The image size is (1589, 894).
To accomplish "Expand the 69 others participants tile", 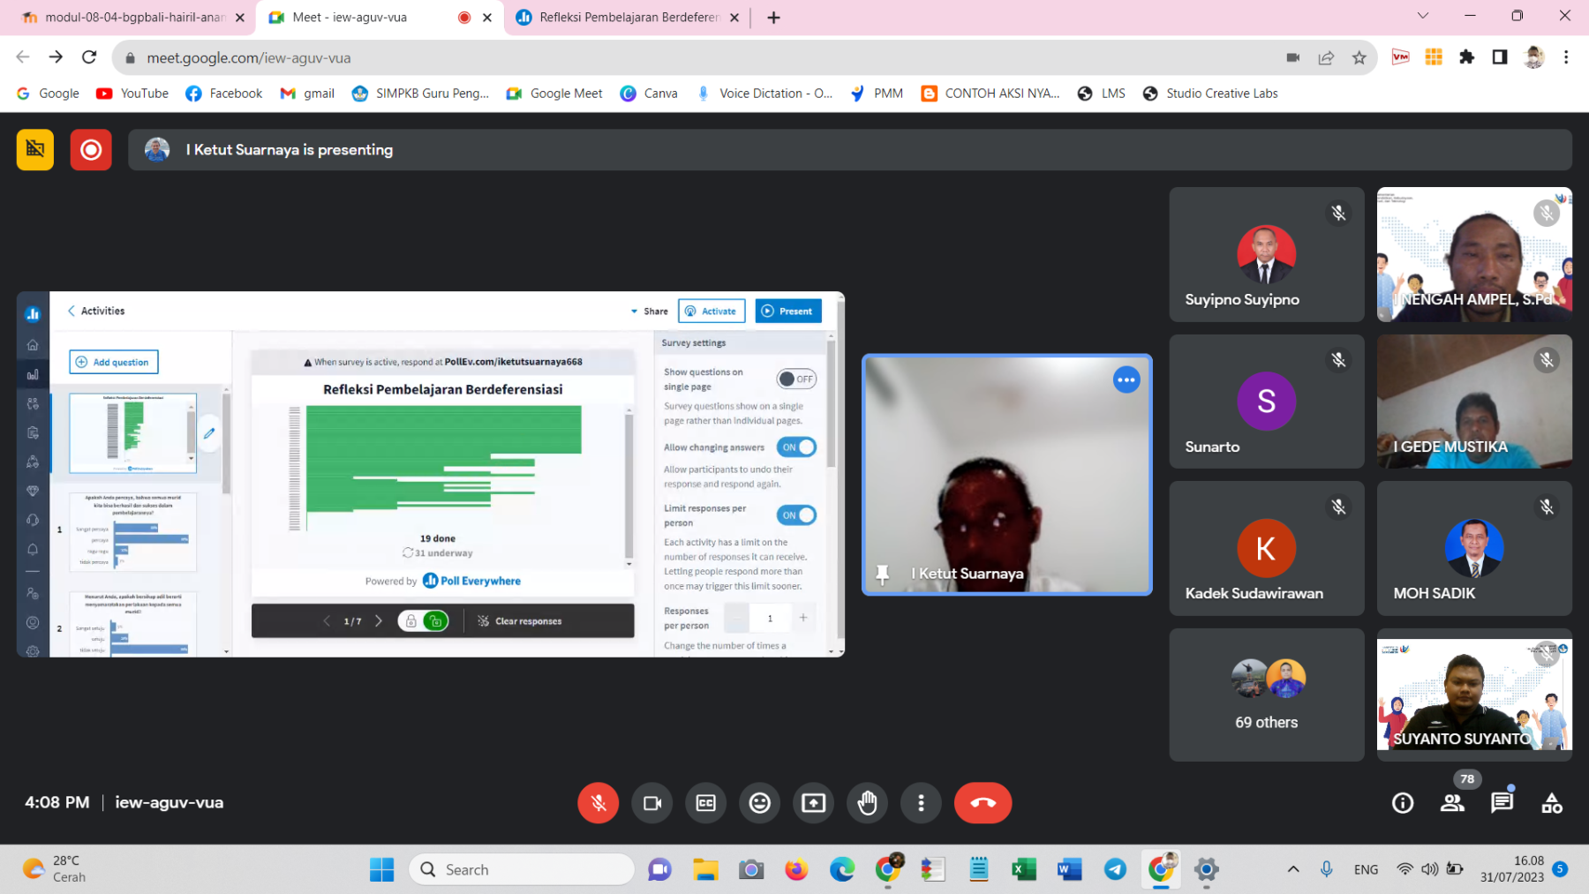I will coord(1266,695).
